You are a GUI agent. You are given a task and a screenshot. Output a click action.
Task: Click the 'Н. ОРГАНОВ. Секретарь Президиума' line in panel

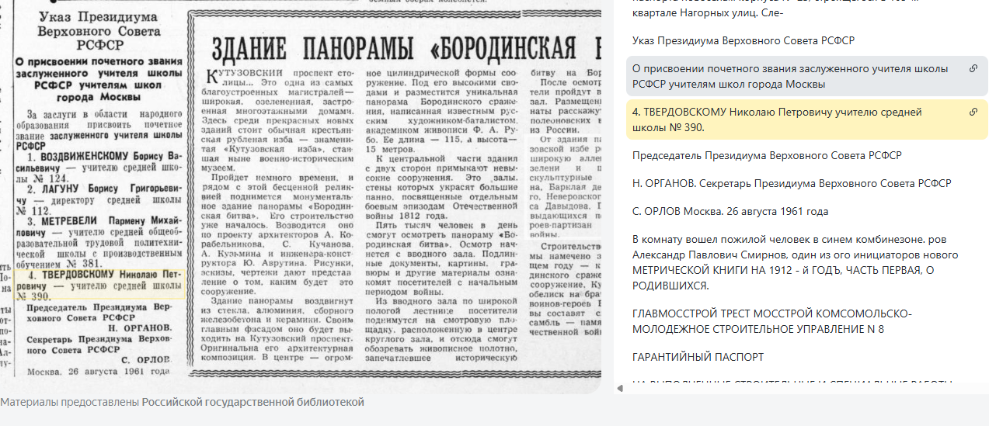[x=791, y=183]
